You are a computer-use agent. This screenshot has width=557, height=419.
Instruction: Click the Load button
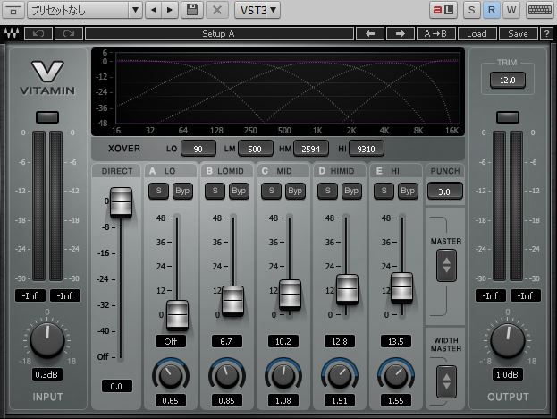(477, 34)
